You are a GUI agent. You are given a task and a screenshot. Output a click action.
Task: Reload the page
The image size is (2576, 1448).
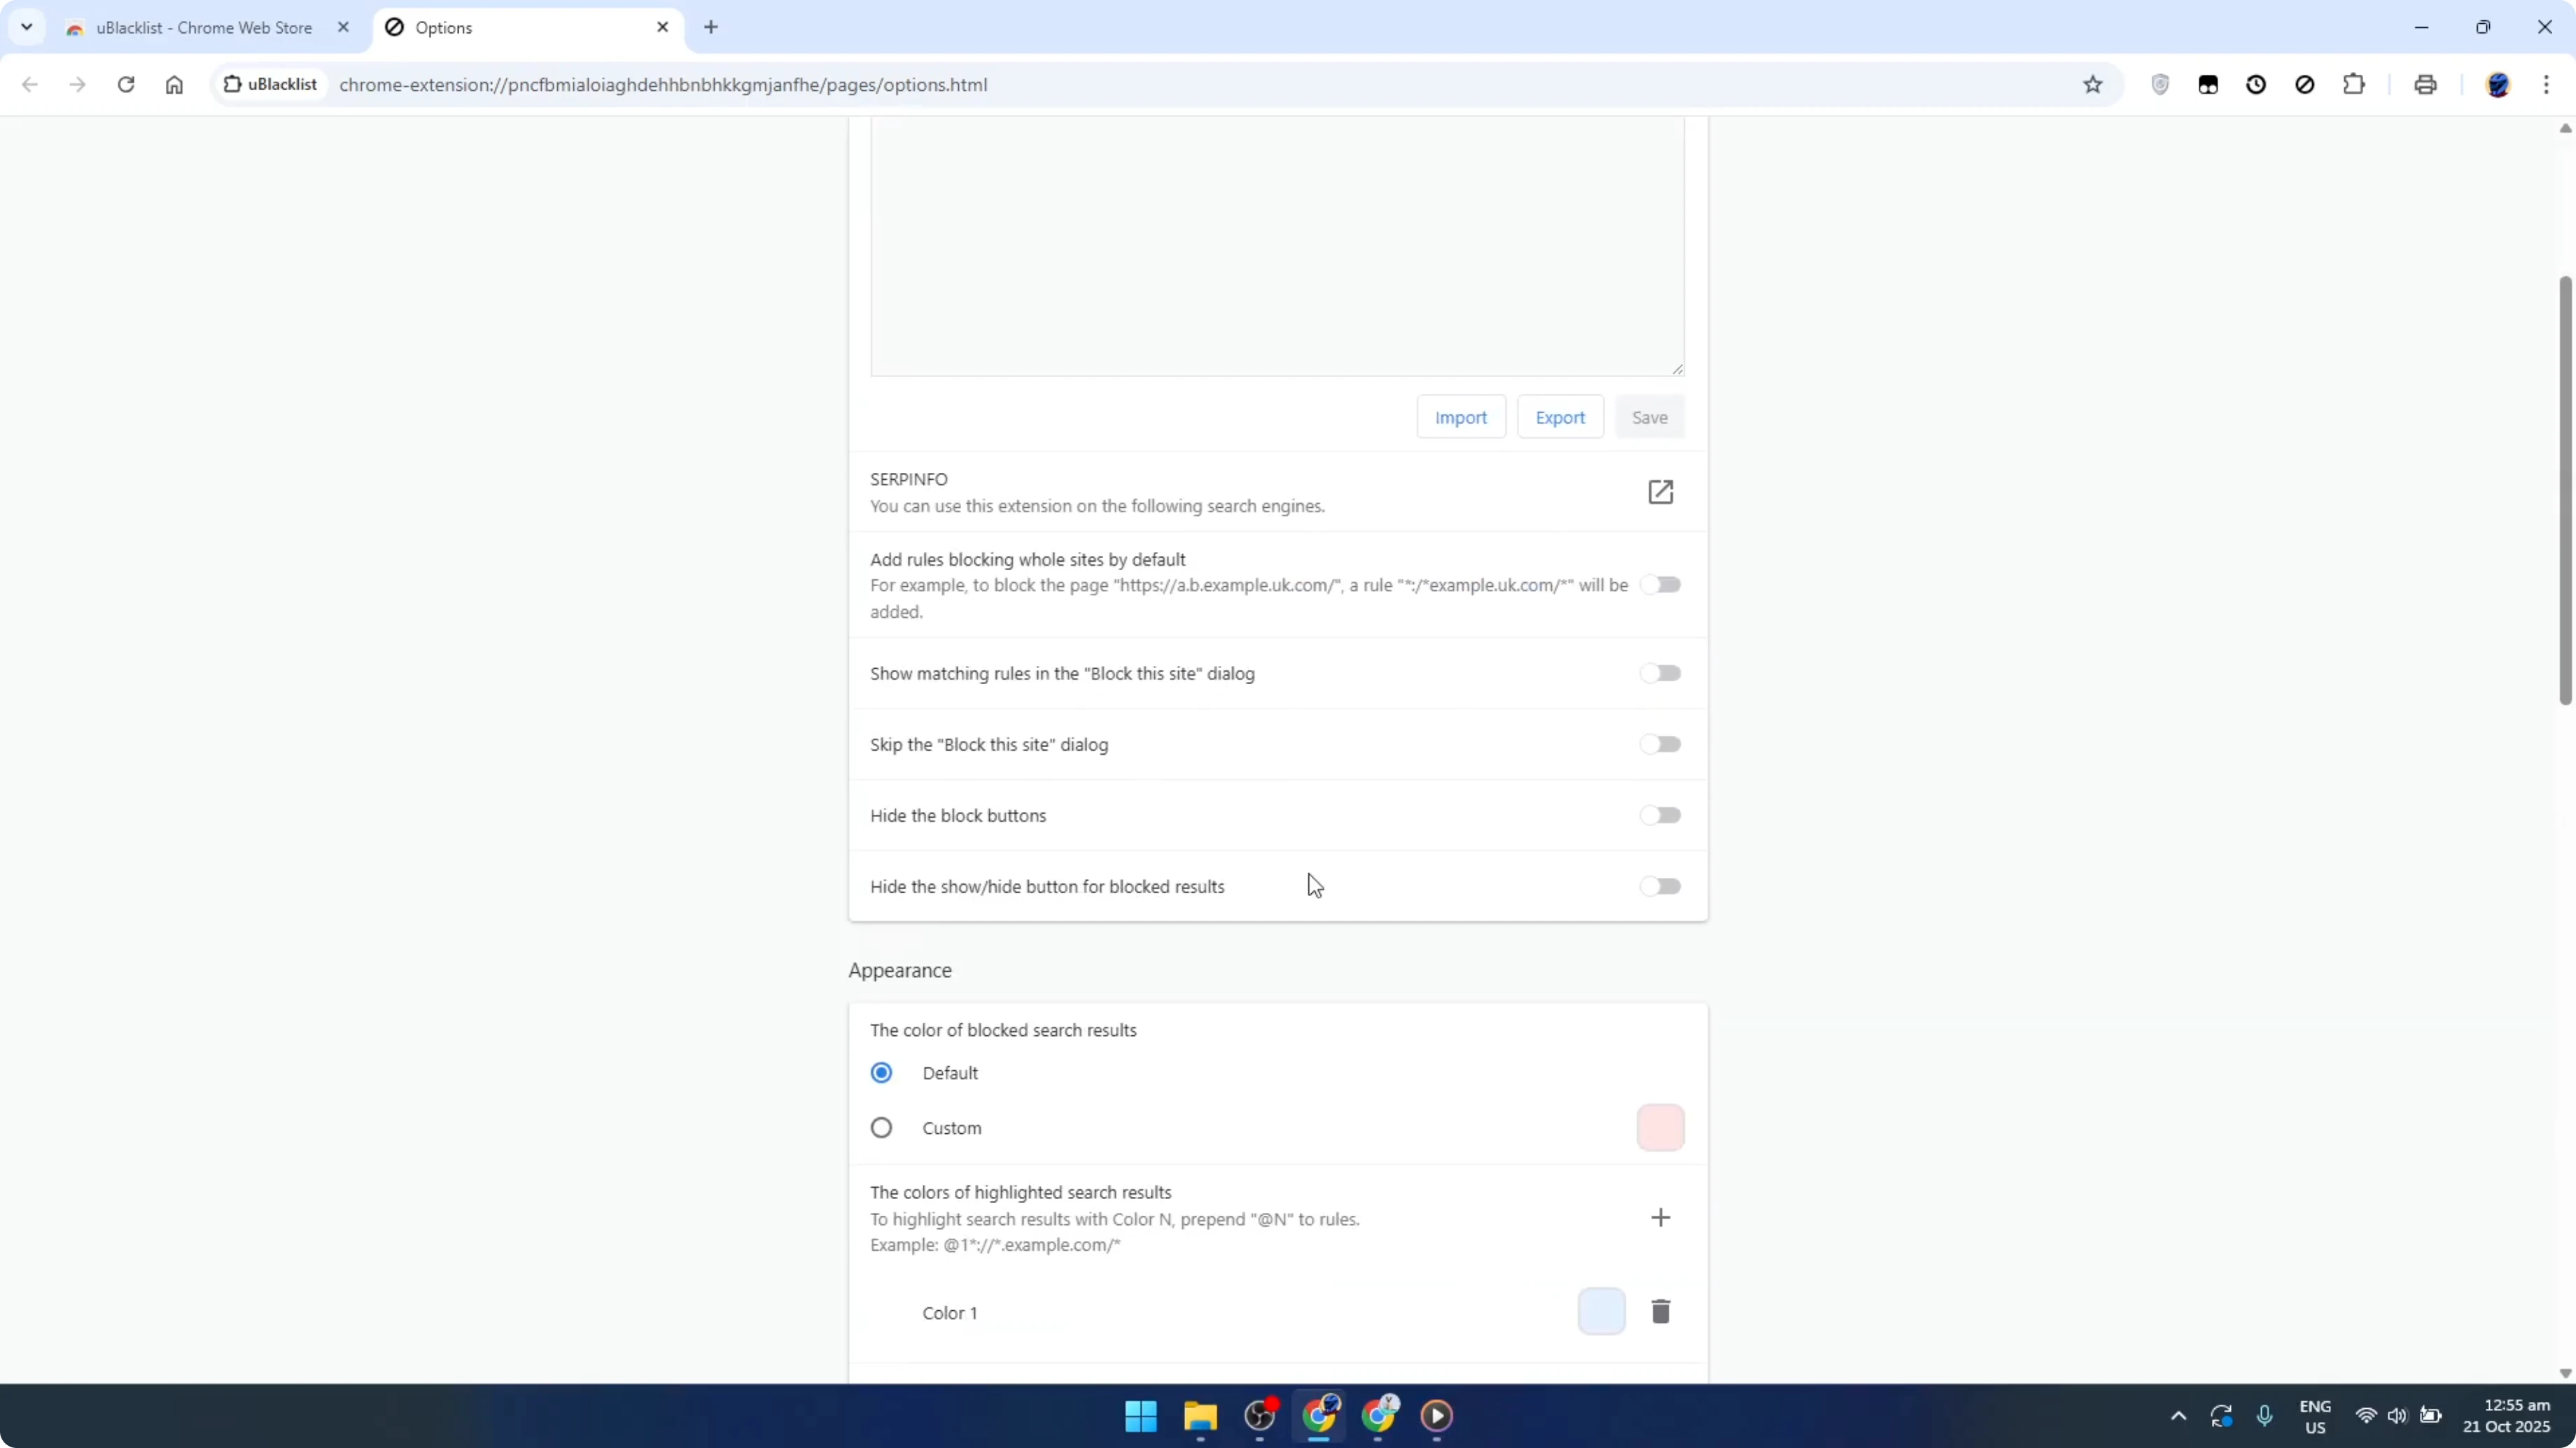pos(126,84)
